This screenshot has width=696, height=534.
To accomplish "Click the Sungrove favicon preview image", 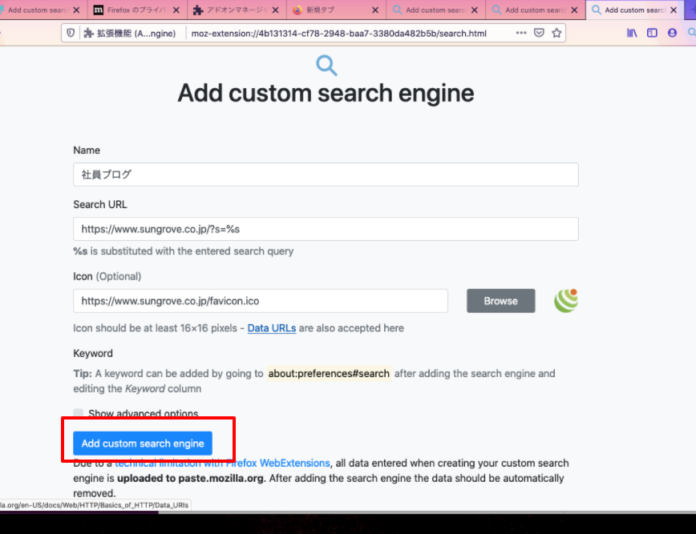I will point(565,301).
